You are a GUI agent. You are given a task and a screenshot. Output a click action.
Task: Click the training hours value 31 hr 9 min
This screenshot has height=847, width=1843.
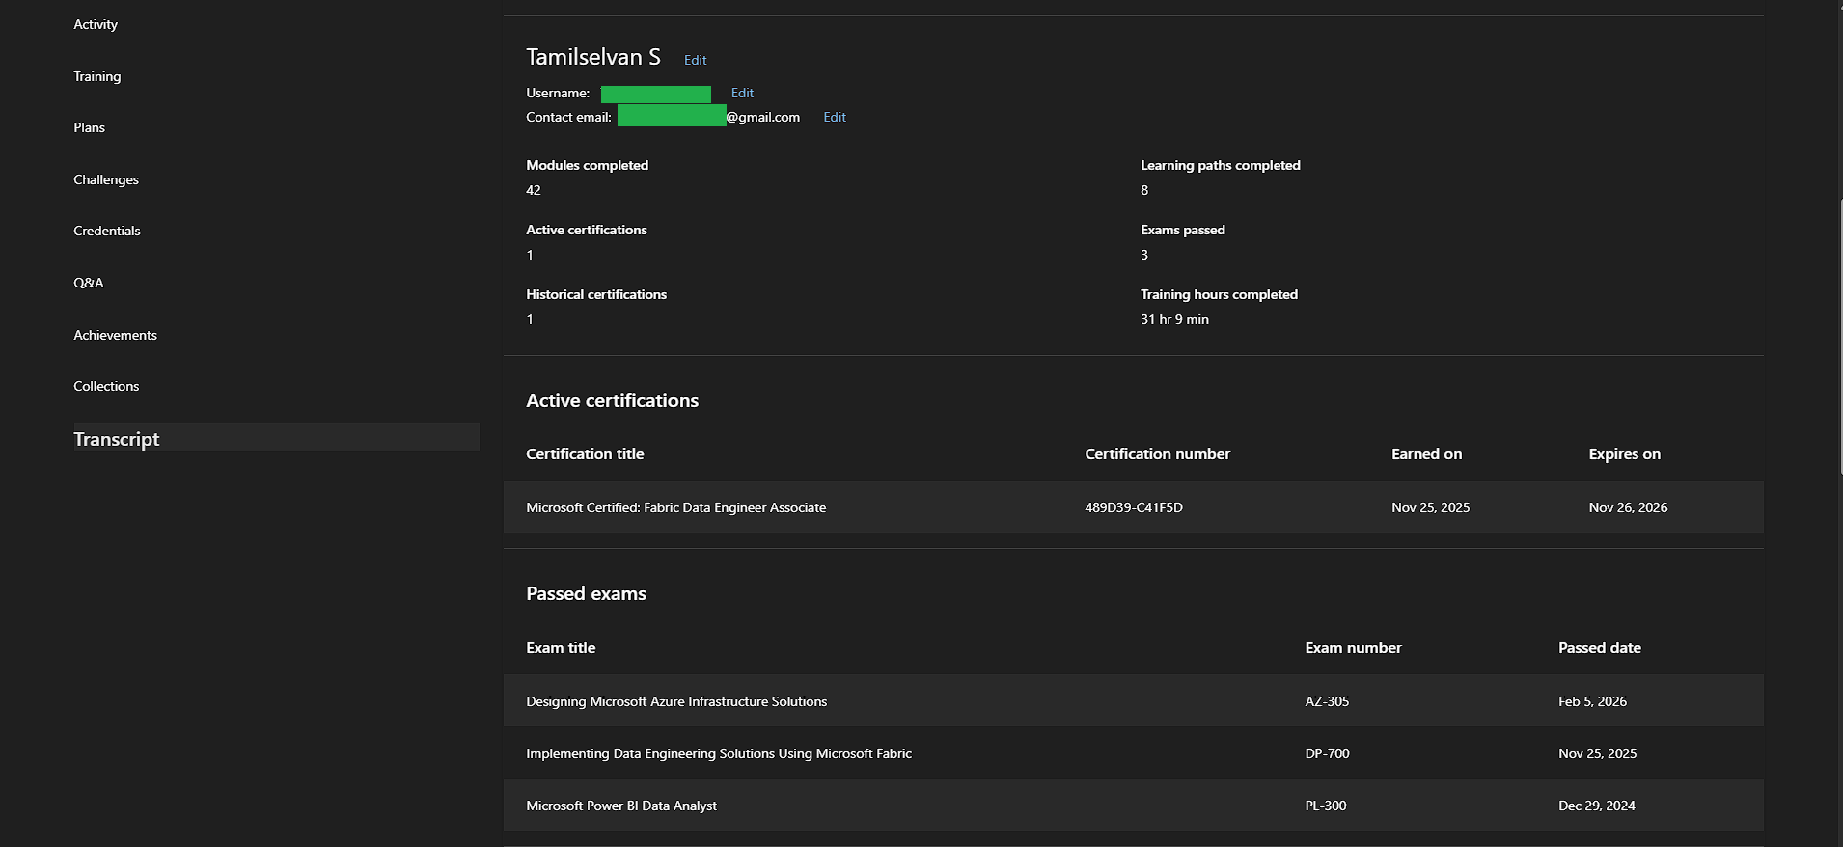pos(1174,319)
